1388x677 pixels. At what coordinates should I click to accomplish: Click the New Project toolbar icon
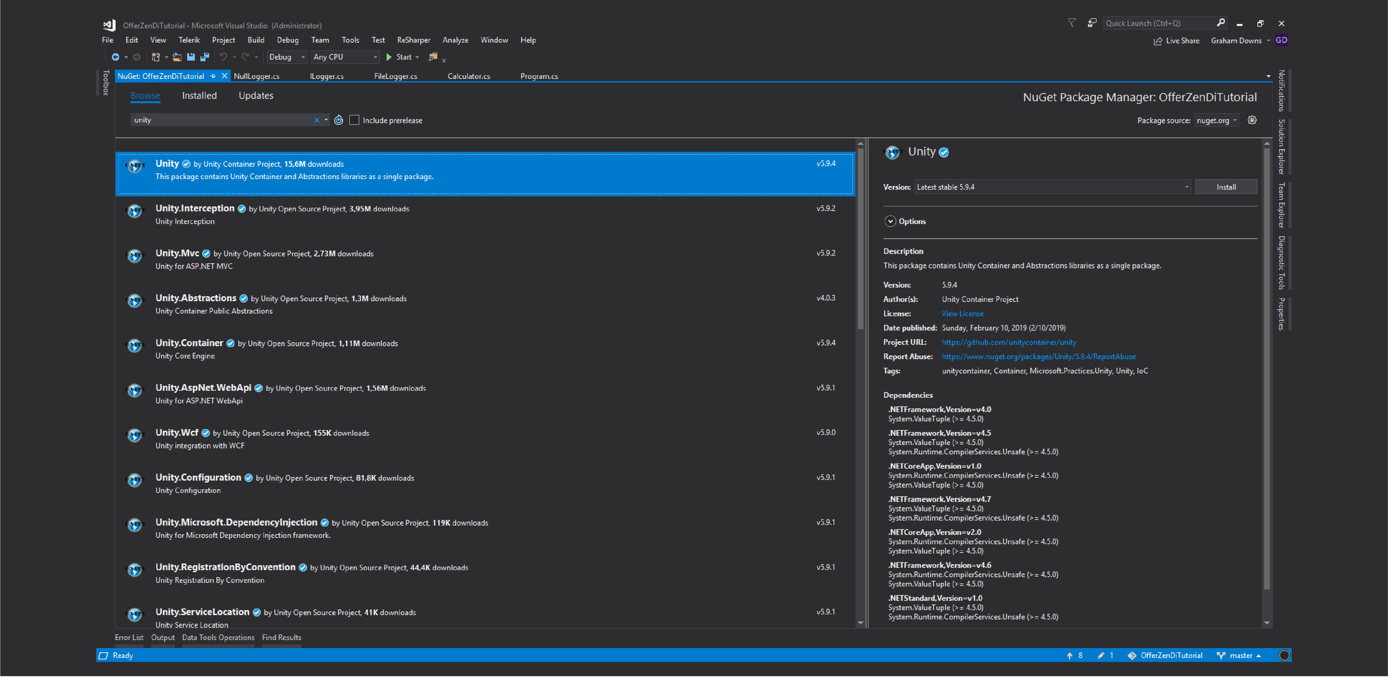point(156,57)
